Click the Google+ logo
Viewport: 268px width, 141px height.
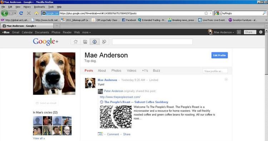click(46, 42)
